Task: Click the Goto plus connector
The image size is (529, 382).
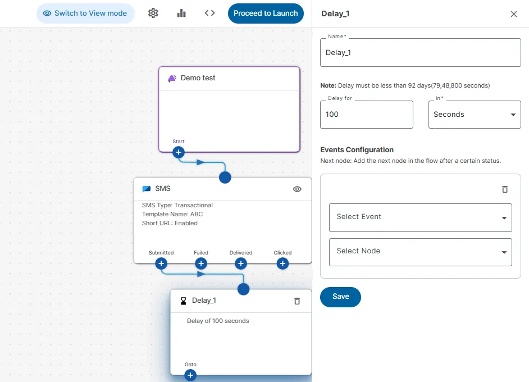Action: click(x=190, y=375)
